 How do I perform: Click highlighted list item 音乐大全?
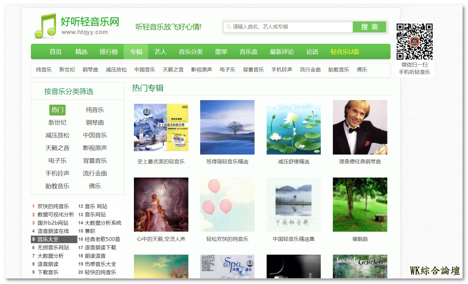(54, 239)
